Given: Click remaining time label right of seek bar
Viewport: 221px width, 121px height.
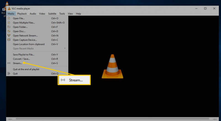Looking at the screenshot, I should (x=215, y=119).
